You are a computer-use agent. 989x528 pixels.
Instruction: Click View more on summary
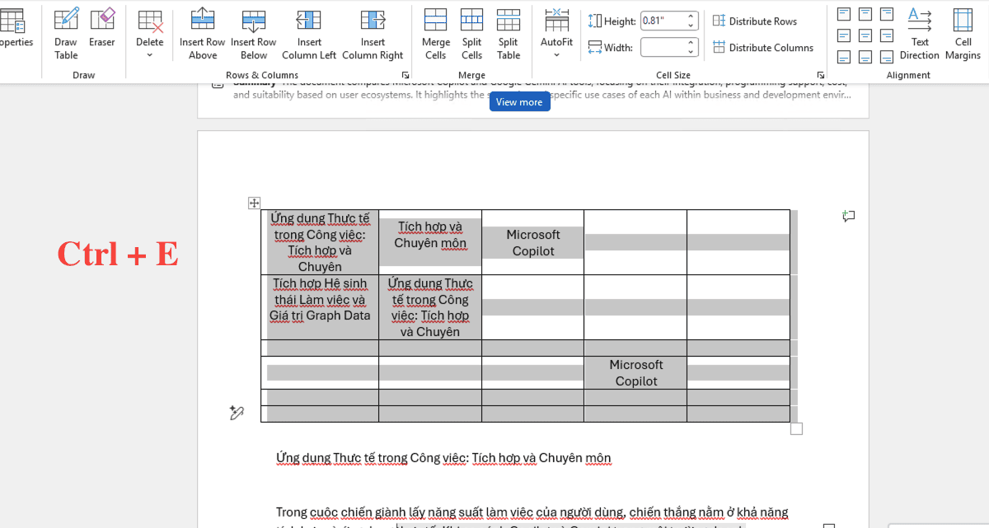pos(519,102)
